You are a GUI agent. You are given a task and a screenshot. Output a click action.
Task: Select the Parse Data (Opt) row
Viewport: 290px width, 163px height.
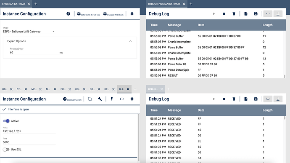point(215,70)
